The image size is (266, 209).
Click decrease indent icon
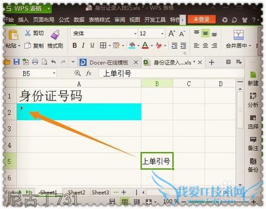[174, 46]
